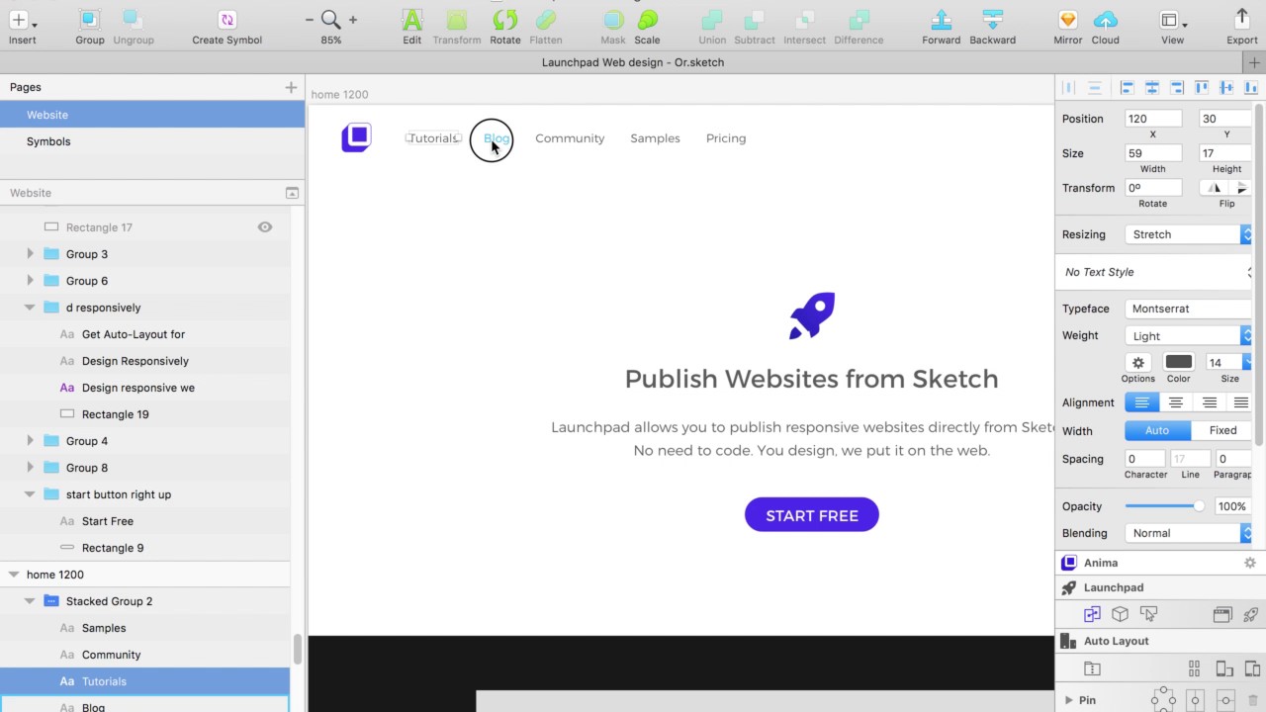Click the Create Symbol toolbar icon
The width and height of the screenshot is (1266, 712).
(x=226, y=25)
